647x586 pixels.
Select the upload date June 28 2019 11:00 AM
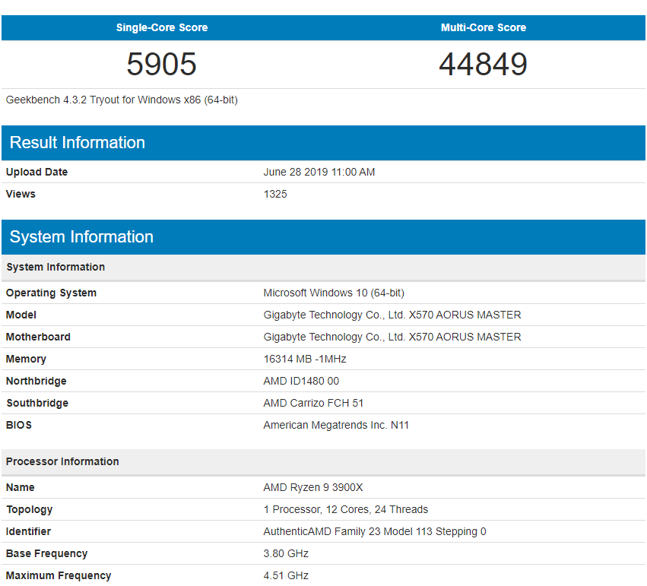pos(319,172)
